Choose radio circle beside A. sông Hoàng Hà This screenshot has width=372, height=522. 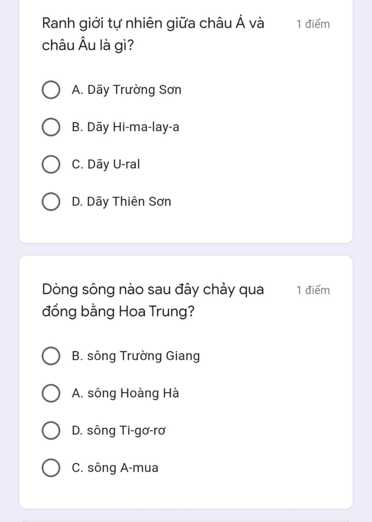point(51,393)
